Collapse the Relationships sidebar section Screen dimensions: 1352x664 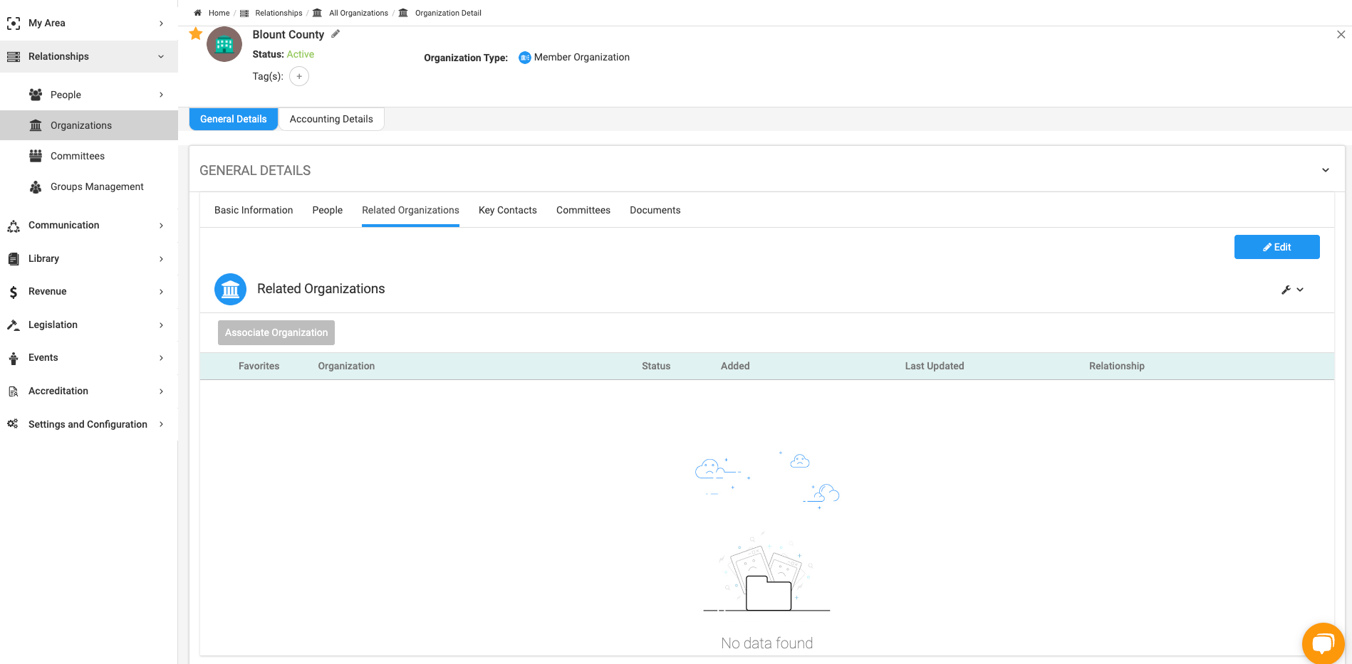(89, 56)
